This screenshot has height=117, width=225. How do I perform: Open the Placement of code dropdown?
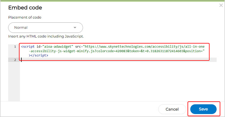(x=45, y=28)
